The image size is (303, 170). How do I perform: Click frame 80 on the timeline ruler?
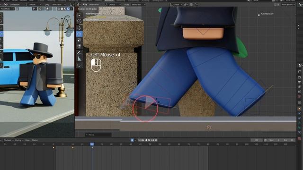coord(208,144)
